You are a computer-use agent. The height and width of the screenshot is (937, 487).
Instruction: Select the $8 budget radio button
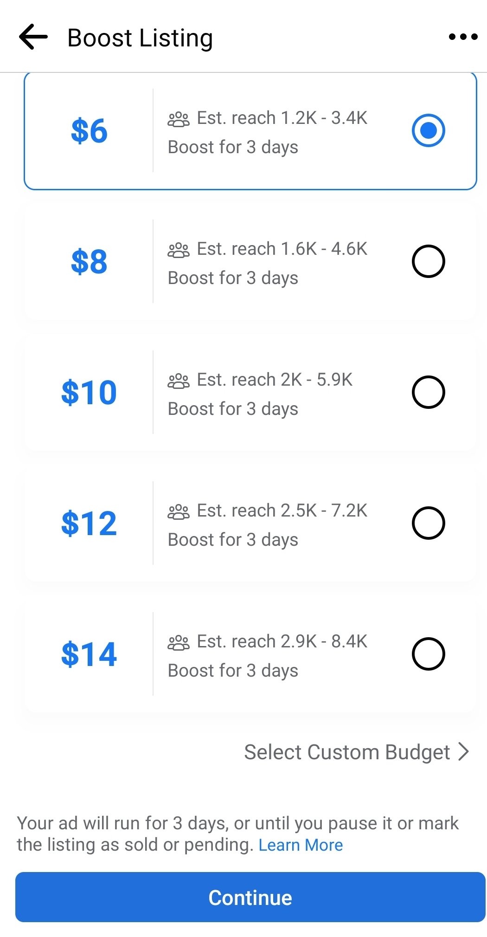[x=428, y=261]
